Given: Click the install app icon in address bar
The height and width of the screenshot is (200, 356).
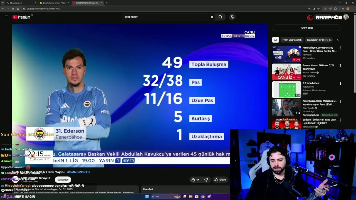Looking at the screenshot, I should [314, 9].
